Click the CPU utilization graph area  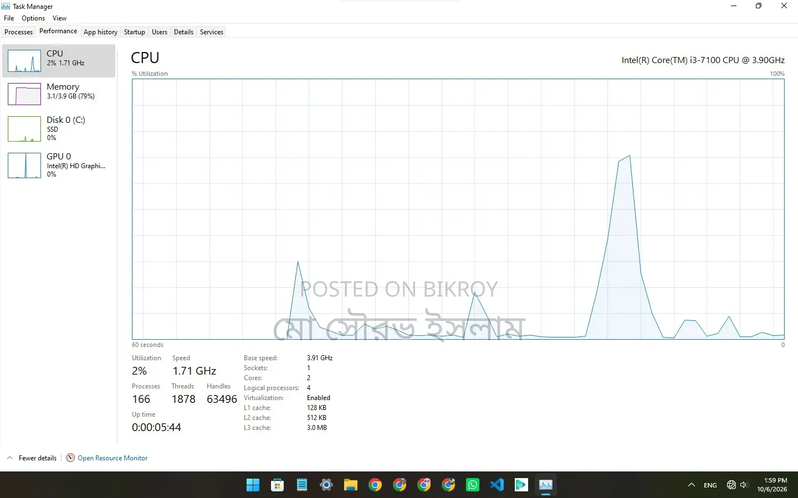(458, 209)
